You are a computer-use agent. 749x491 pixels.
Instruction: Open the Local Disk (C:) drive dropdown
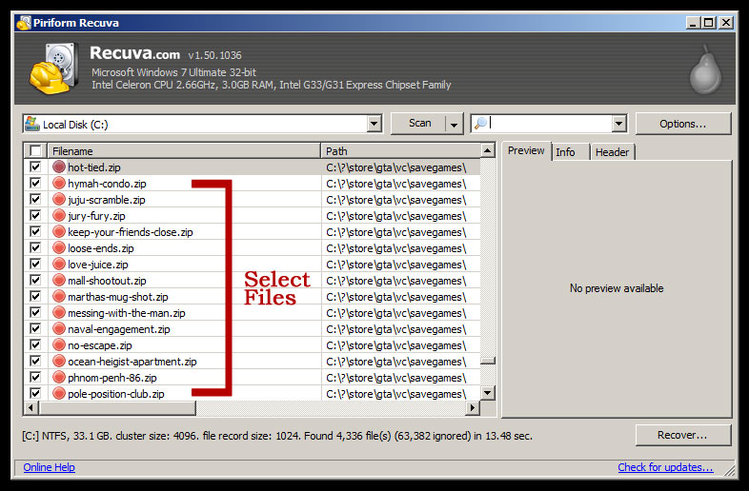coord(374,124)
